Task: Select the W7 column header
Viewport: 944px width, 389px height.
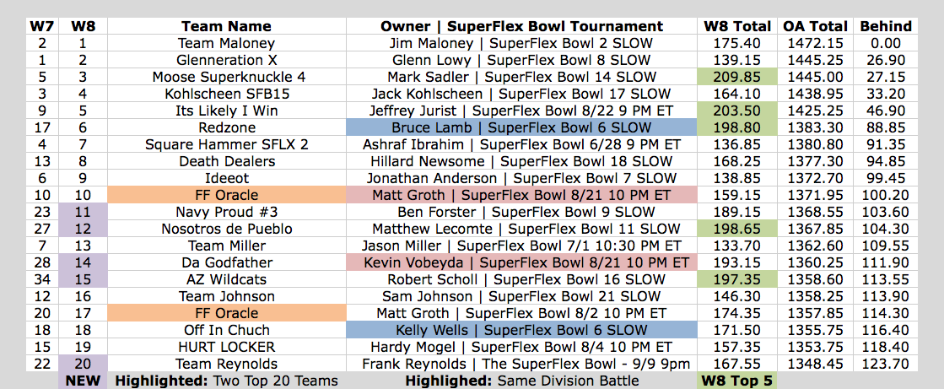Action: 41,26
